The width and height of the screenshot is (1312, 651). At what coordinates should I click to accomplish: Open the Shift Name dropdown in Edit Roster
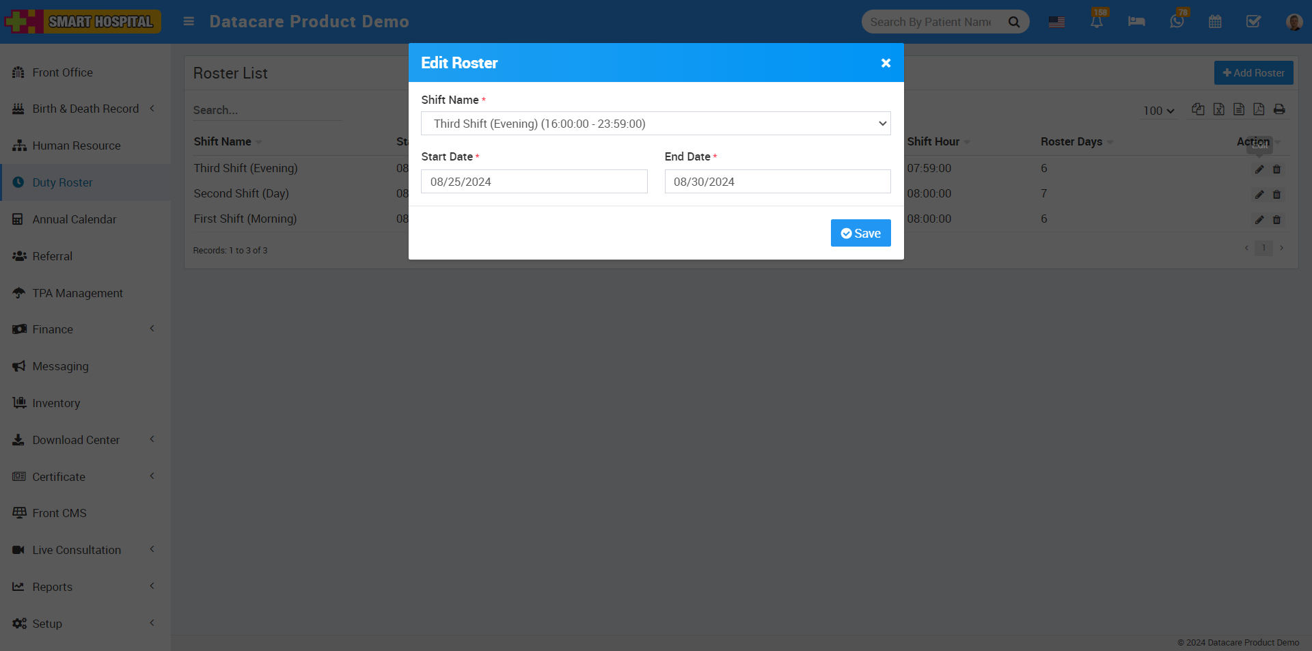click(655, 124)
